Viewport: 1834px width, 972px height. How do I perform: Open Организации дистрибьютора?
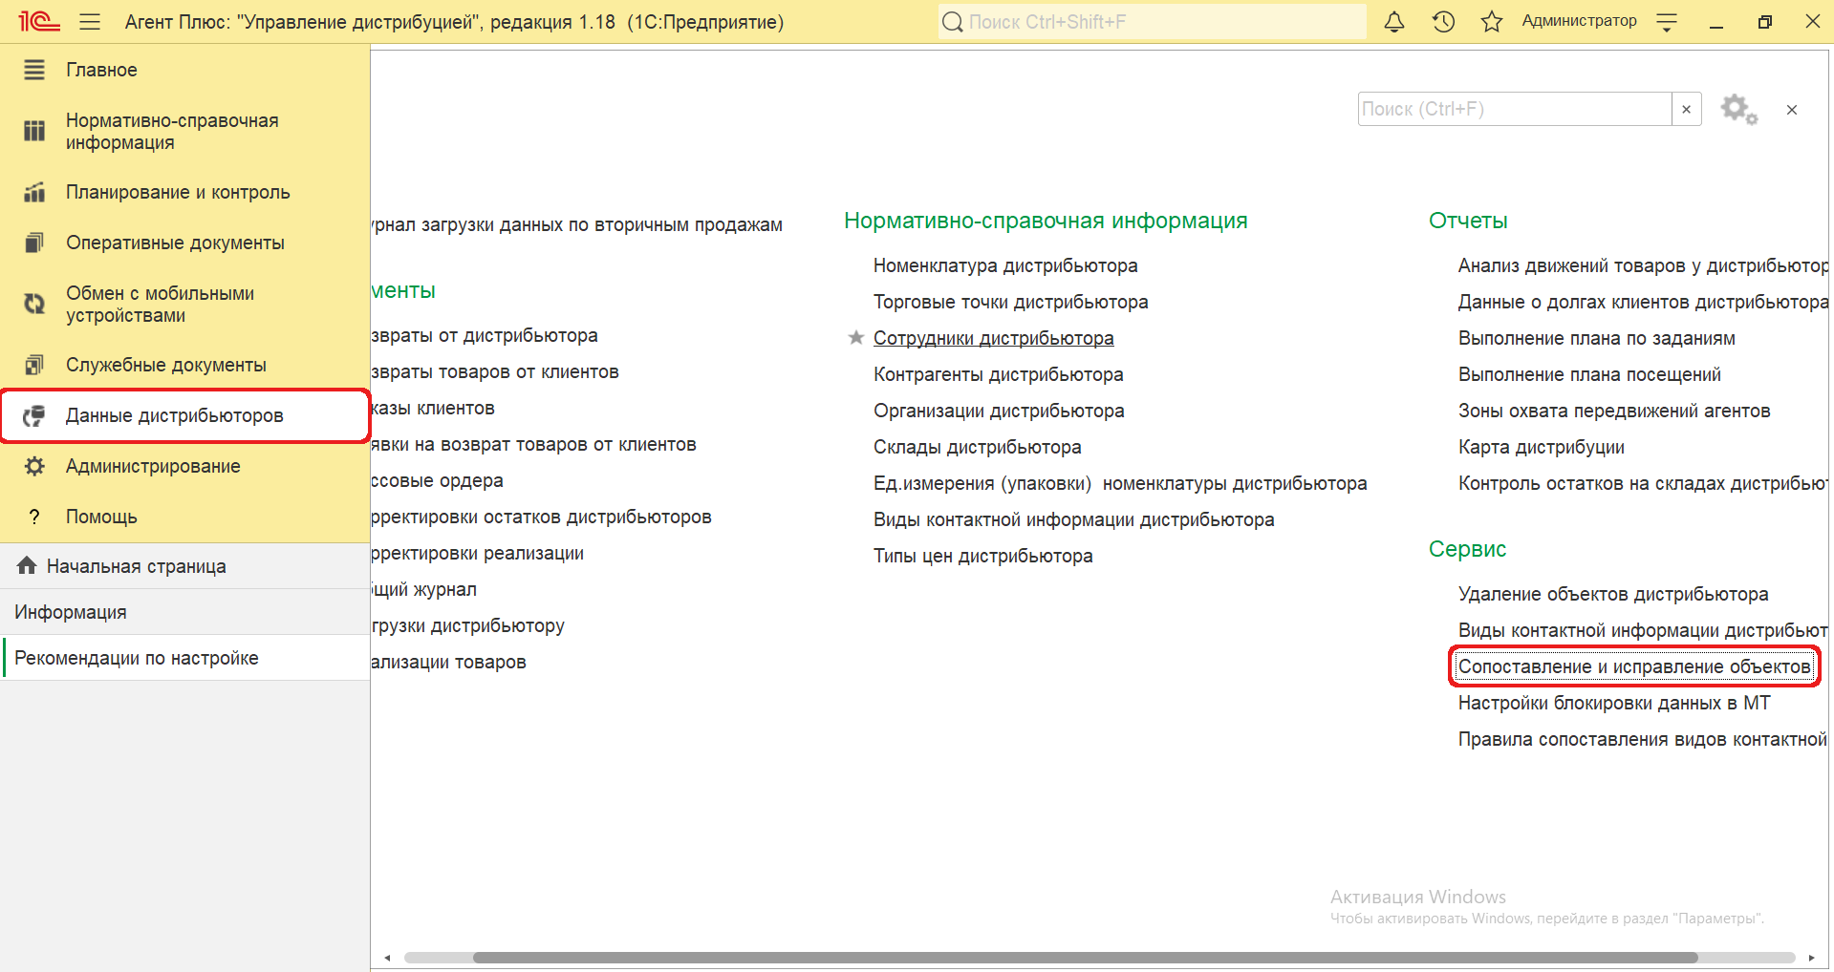(x=999, y=411)
